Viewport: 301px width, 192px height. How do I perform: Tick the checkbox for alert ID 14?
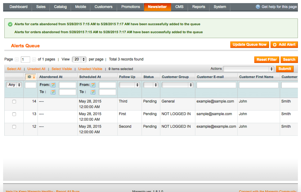coord(14,102)
